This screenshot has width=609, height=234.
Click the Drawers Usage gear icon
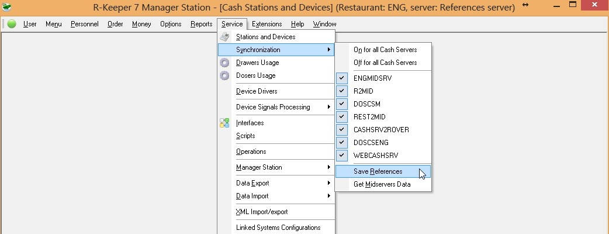[224, 63]
